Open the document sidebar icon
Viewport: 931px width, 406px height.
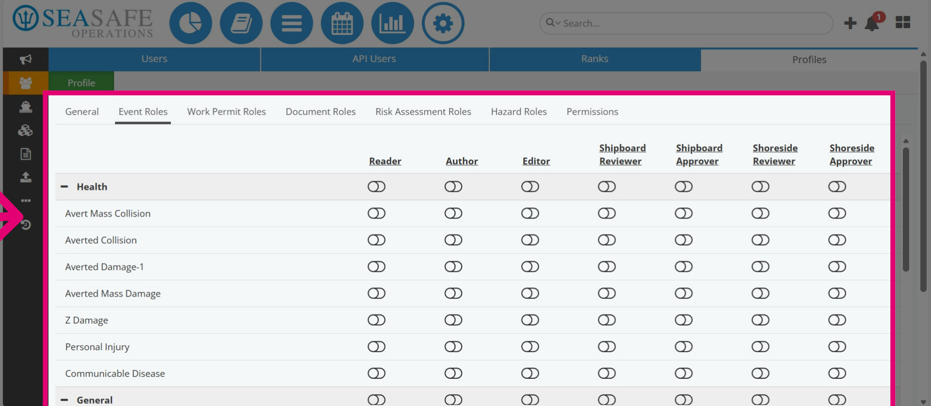tap(26, 154)
